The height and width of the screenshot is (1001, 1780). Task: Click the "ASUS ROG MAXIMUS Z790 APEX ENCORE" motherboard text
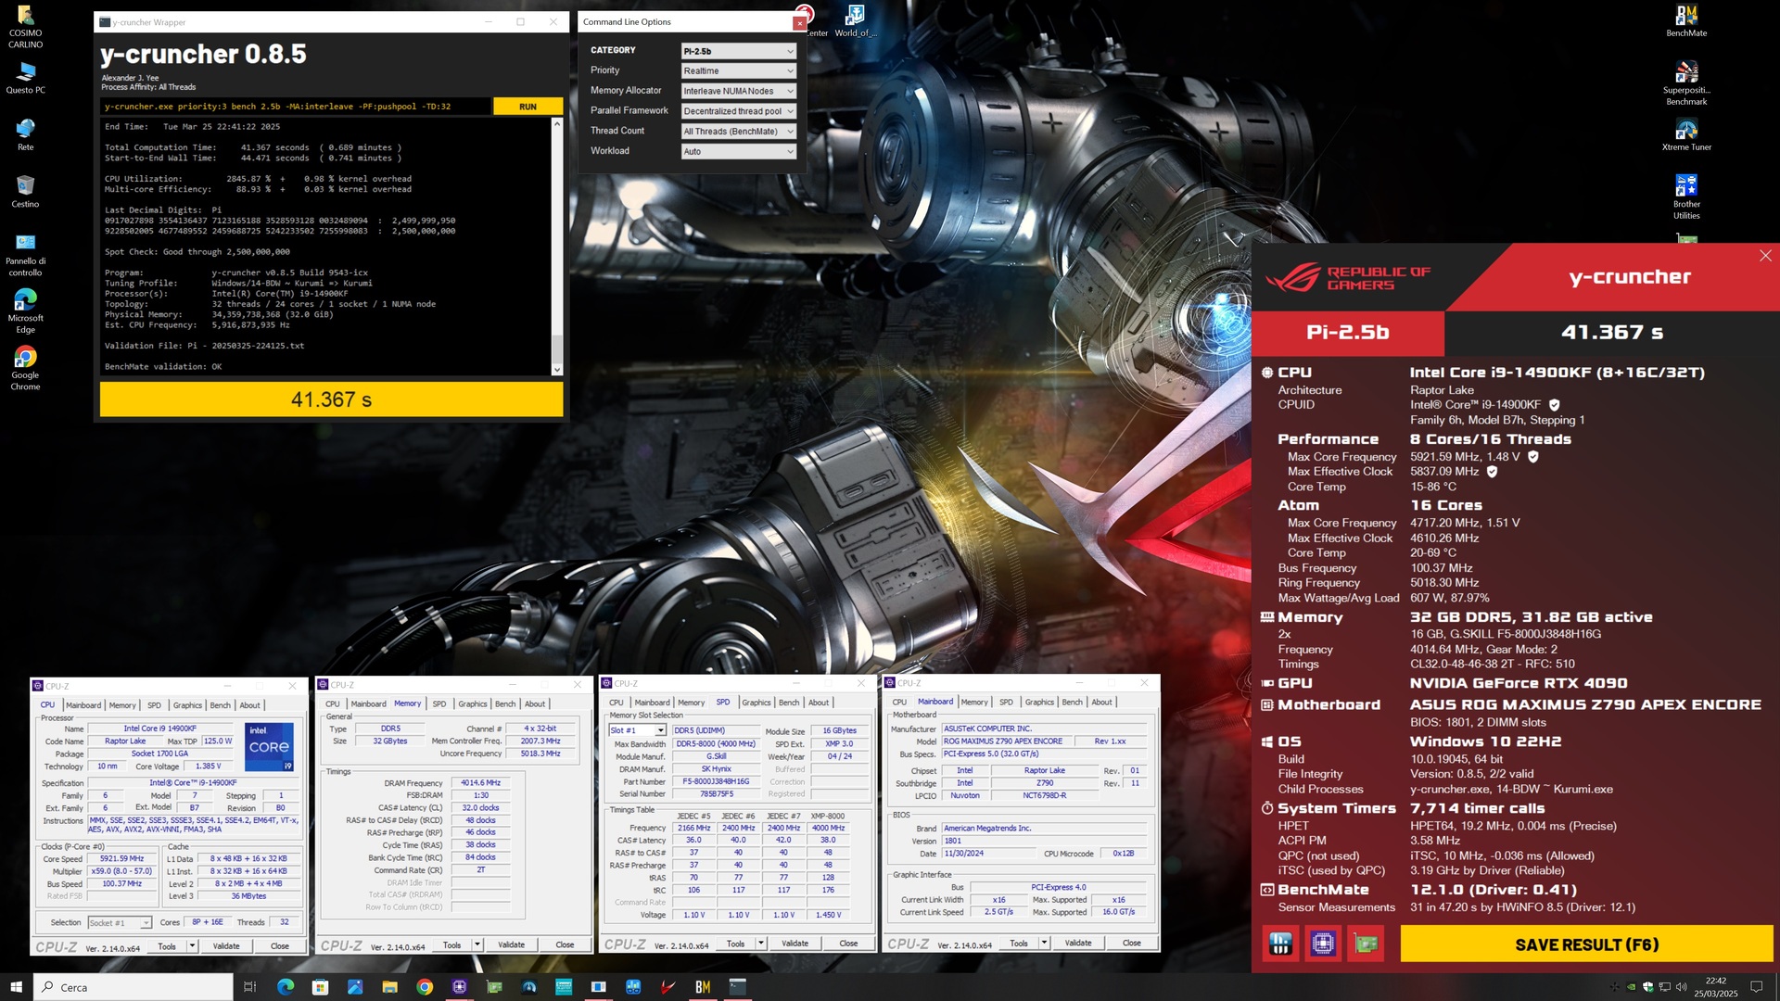pos(1585,705)
